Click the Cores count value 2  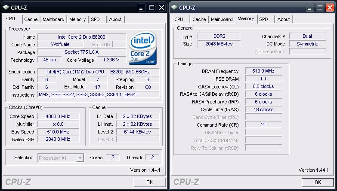click(113, 158)
